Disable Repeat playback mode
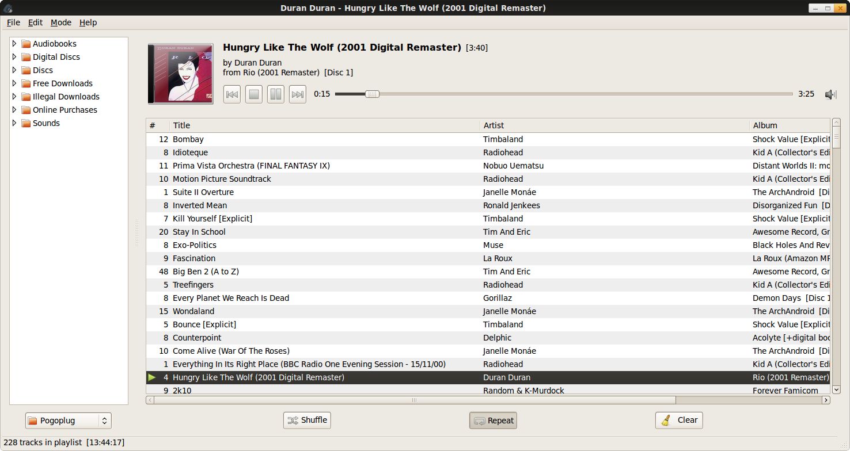 click(x=492, y=420)
